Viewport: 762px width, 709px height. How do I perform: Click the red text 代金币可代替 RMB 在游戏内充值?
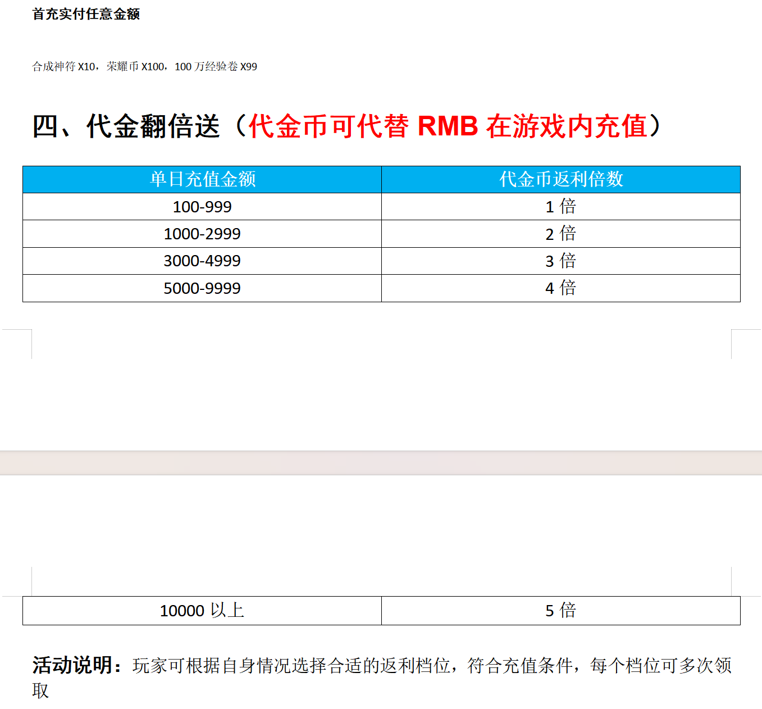coord(448,126)
